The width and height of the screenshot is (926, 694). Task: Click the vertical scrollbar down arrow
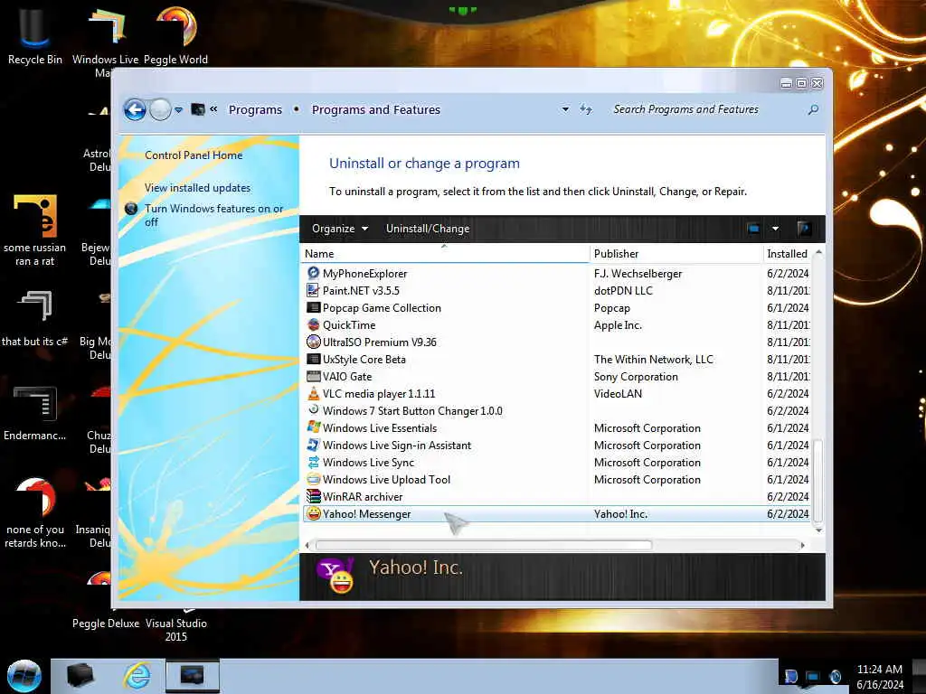(818, 530)
